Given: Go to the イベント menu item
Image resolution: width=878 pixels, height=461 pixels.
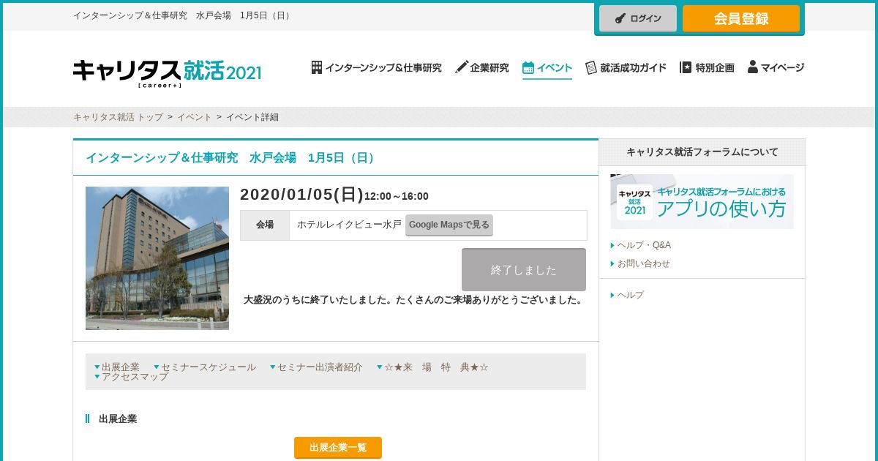Looking at the screenshot, I should click(547, 67).
